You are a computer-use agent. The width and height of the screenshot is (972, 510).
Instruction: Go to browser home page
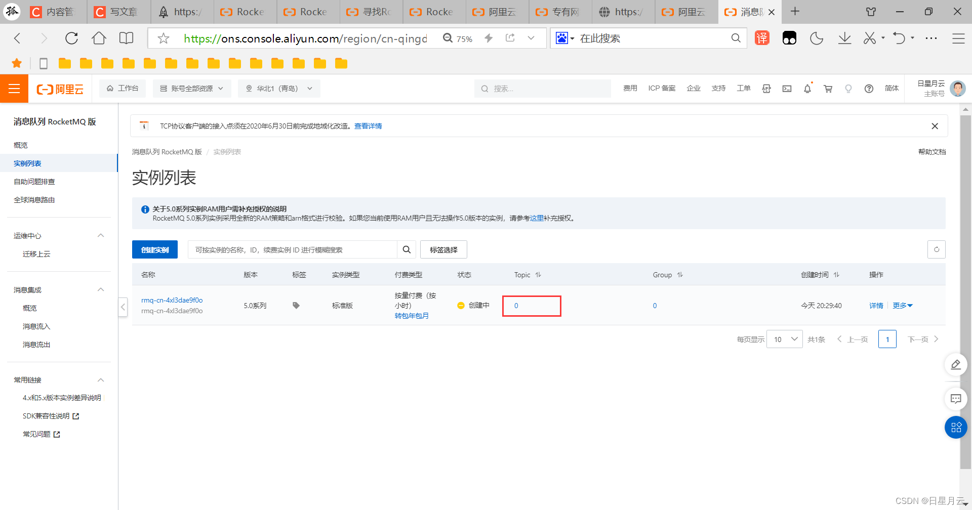pyautogui.click(x=99, y=38)
